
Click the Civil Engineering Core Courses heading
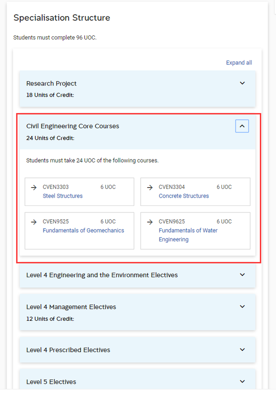pyautogui.click(x=73, y=126)
